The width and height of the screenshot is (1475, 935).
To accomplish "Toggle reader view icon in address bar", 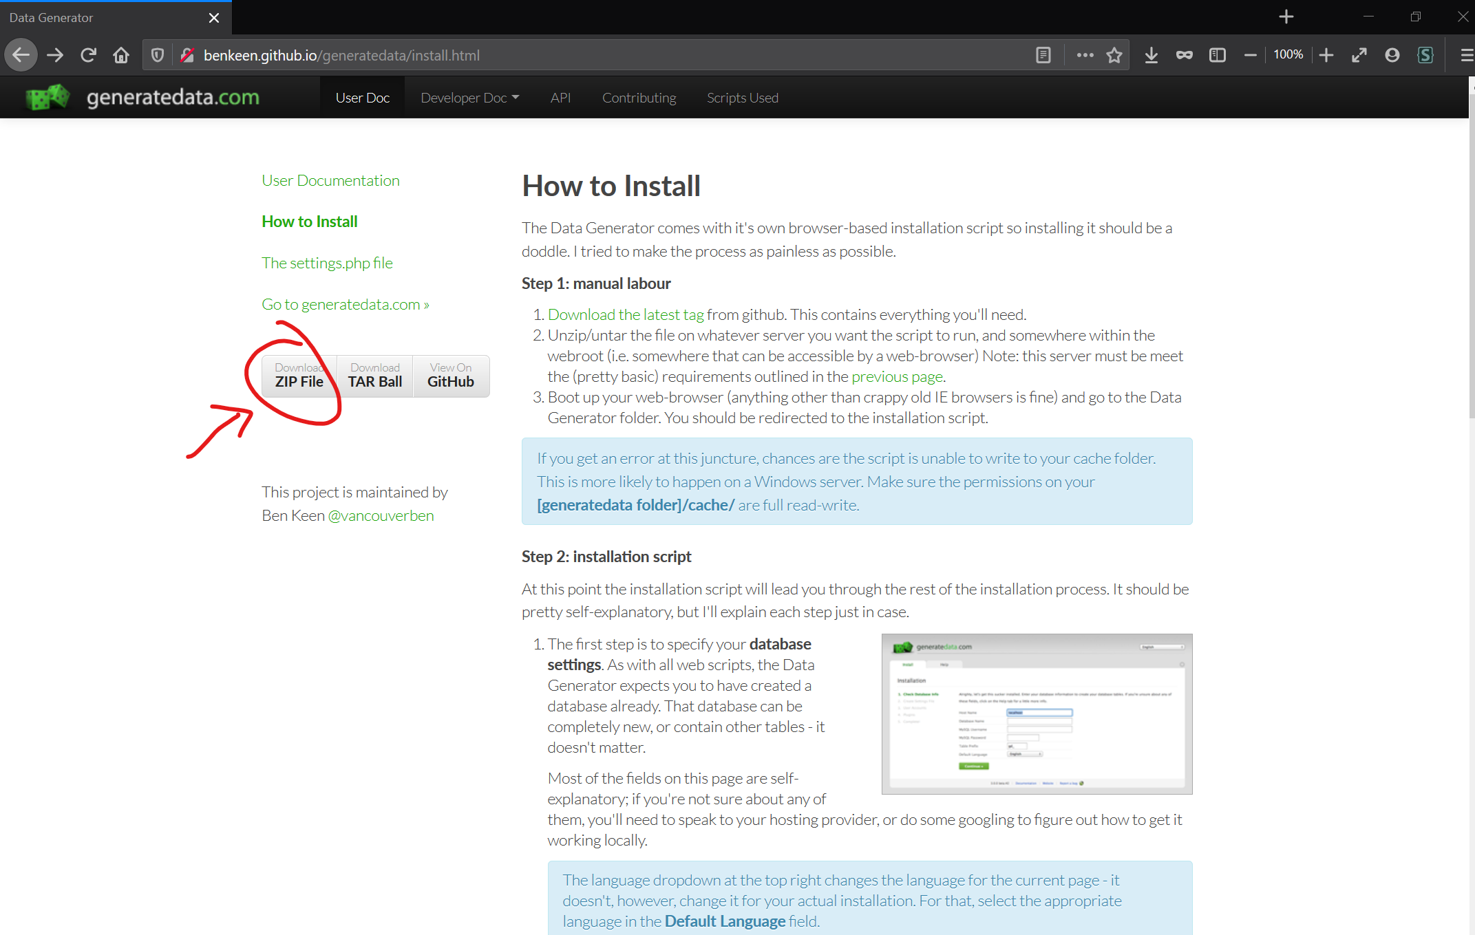I will [1043, 55].
